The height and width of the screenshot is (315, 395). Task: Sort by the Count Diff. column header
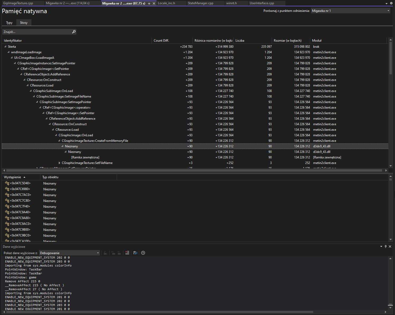click(172, 41)
